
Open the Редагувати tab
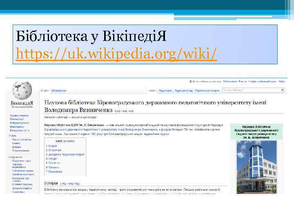(x=165, y=90)
